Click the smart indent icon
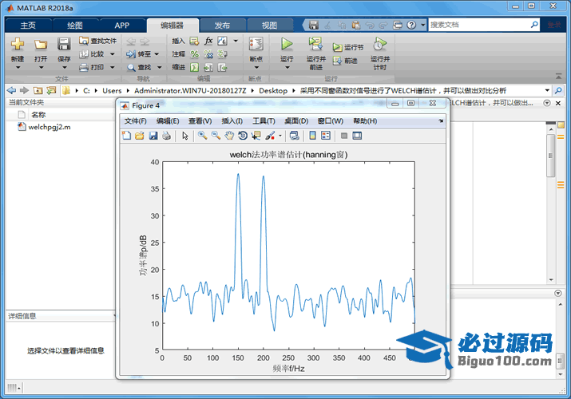 click(x=195, y=67)
